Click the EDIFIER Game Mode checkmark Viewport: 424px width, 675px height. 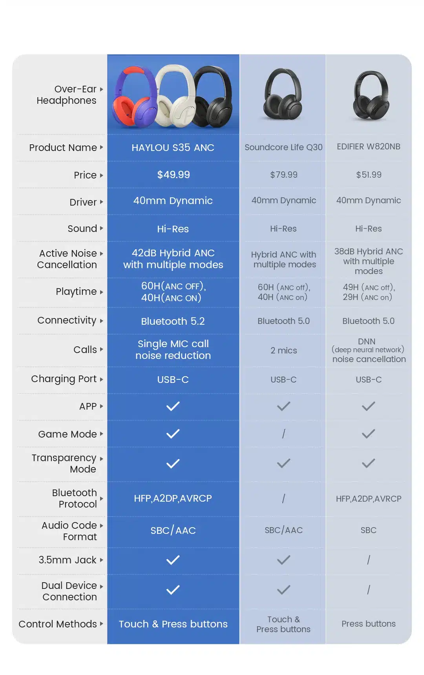point(368,434)
